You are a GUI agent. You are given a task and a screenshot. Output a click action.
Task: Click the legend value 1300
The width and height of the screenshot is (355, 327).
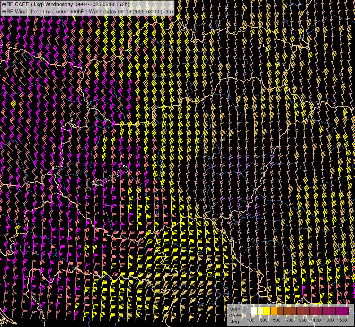[x=329, y=320]
